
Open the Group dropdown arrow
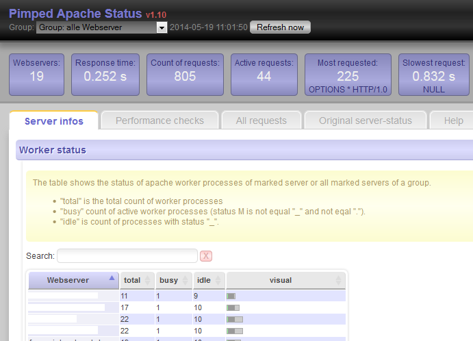(162, 27)
